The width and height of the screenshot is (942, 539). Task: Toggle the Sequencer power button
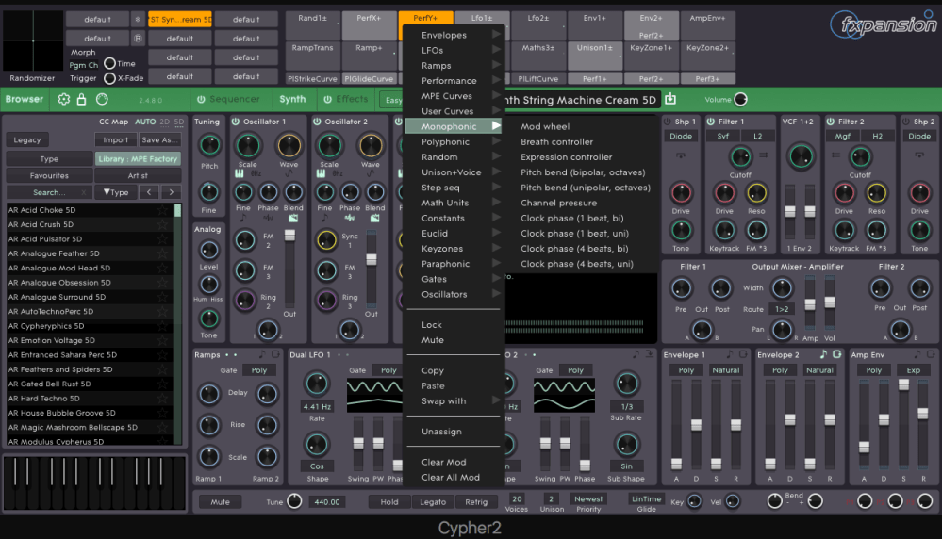[200, 99]
